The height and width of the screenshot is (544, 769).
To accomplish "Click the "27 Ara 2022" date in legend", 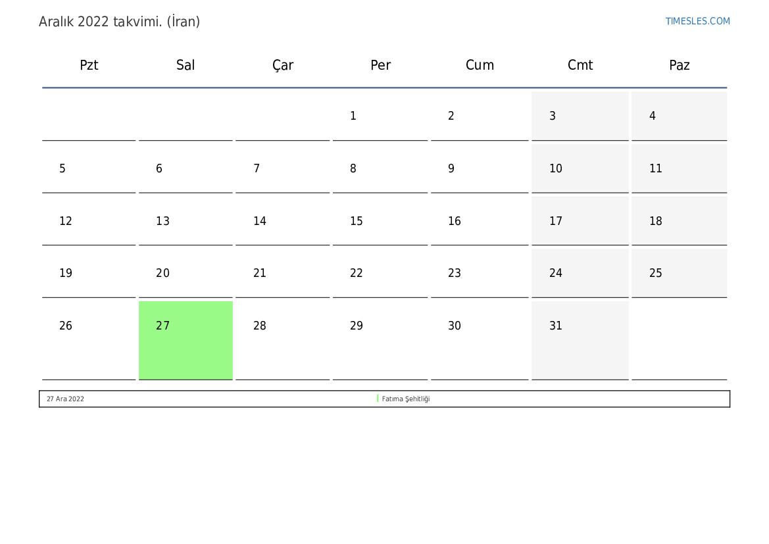I will coord(65,399).
